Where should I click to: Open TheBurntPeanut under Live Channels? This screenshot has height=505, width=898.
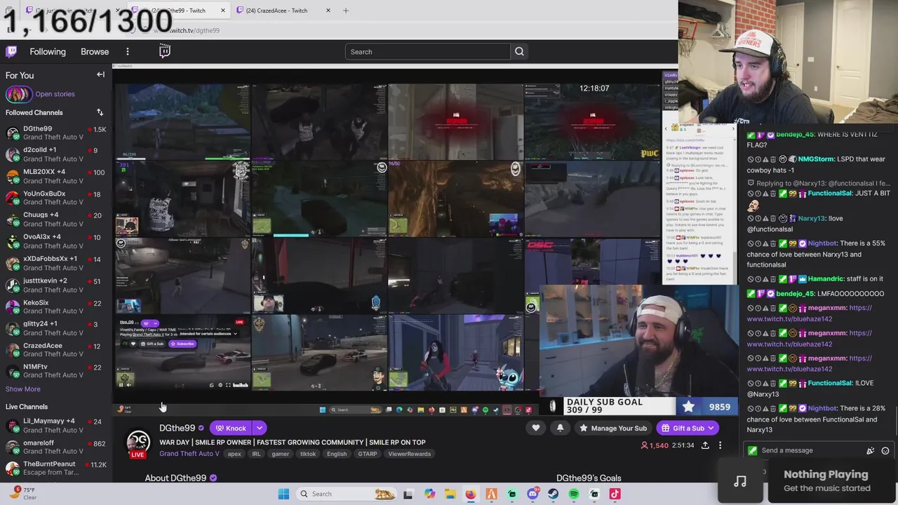tap(56, 468)
